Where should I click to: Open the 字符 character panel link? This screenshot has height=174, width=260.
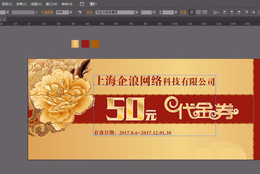(x=90, y=12)
